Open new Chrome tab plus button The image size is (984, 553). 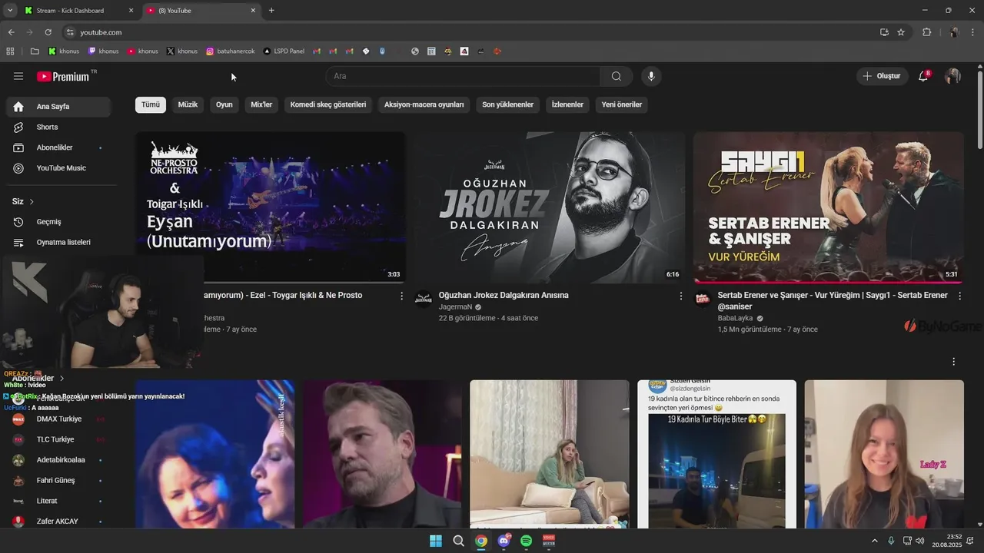[271, 11]
